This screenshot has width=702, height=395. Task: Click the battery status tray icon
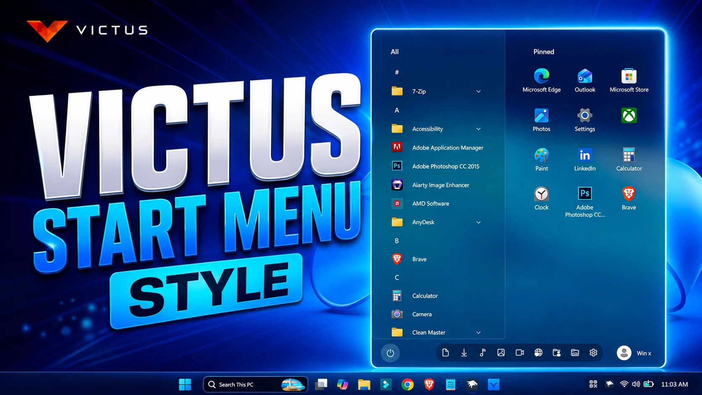pos(649,384)
